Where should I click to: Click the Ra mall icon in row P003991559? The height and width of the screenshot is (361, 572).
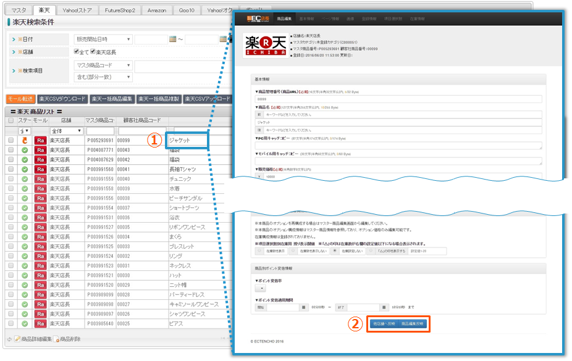tap(40, 179)
